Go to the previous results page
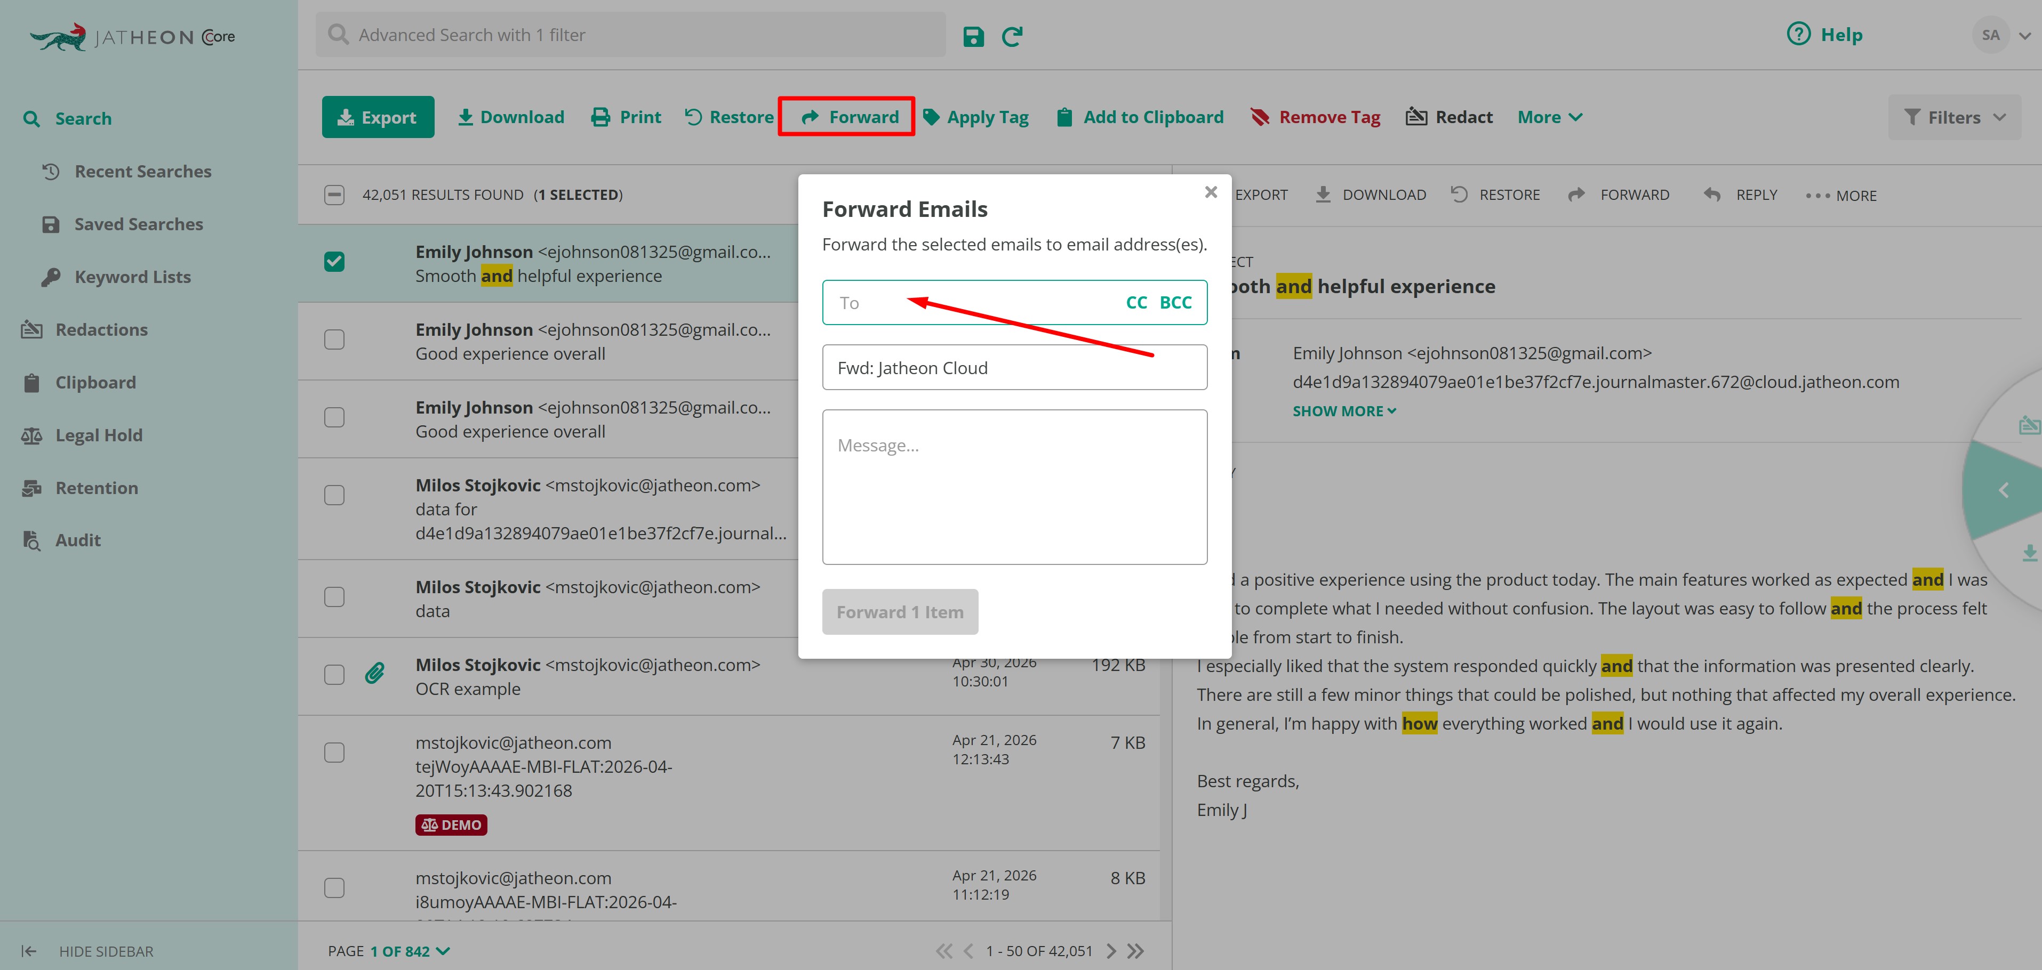The image size is (2042, 970). (x=968, y=951)
